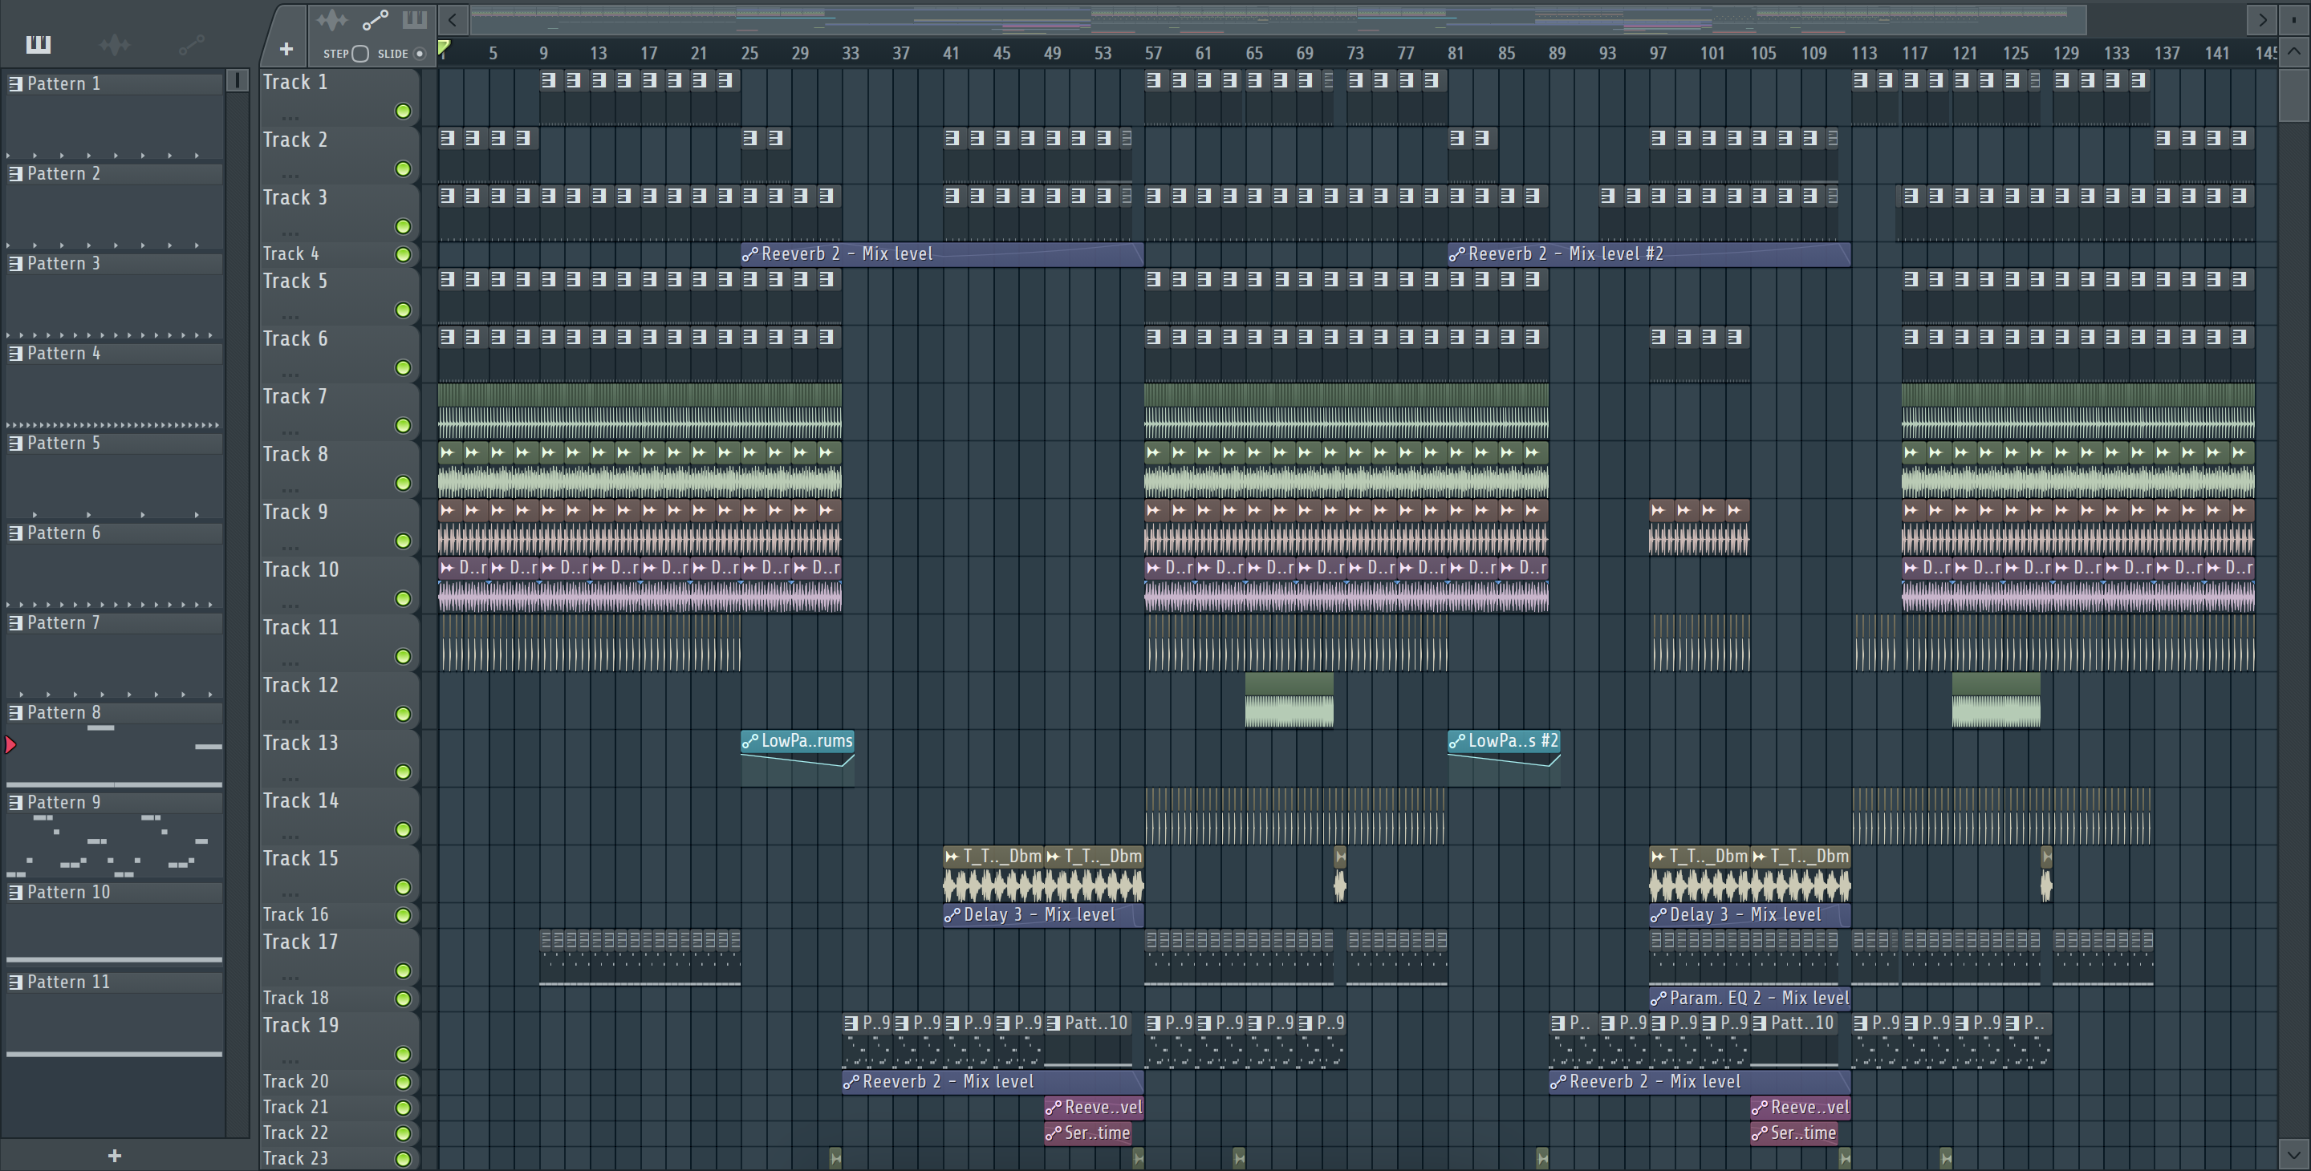This screenshot has height=1171, width=2311.
Task: Click the green playhead marker at bar 1
Action: pos(444,47)
